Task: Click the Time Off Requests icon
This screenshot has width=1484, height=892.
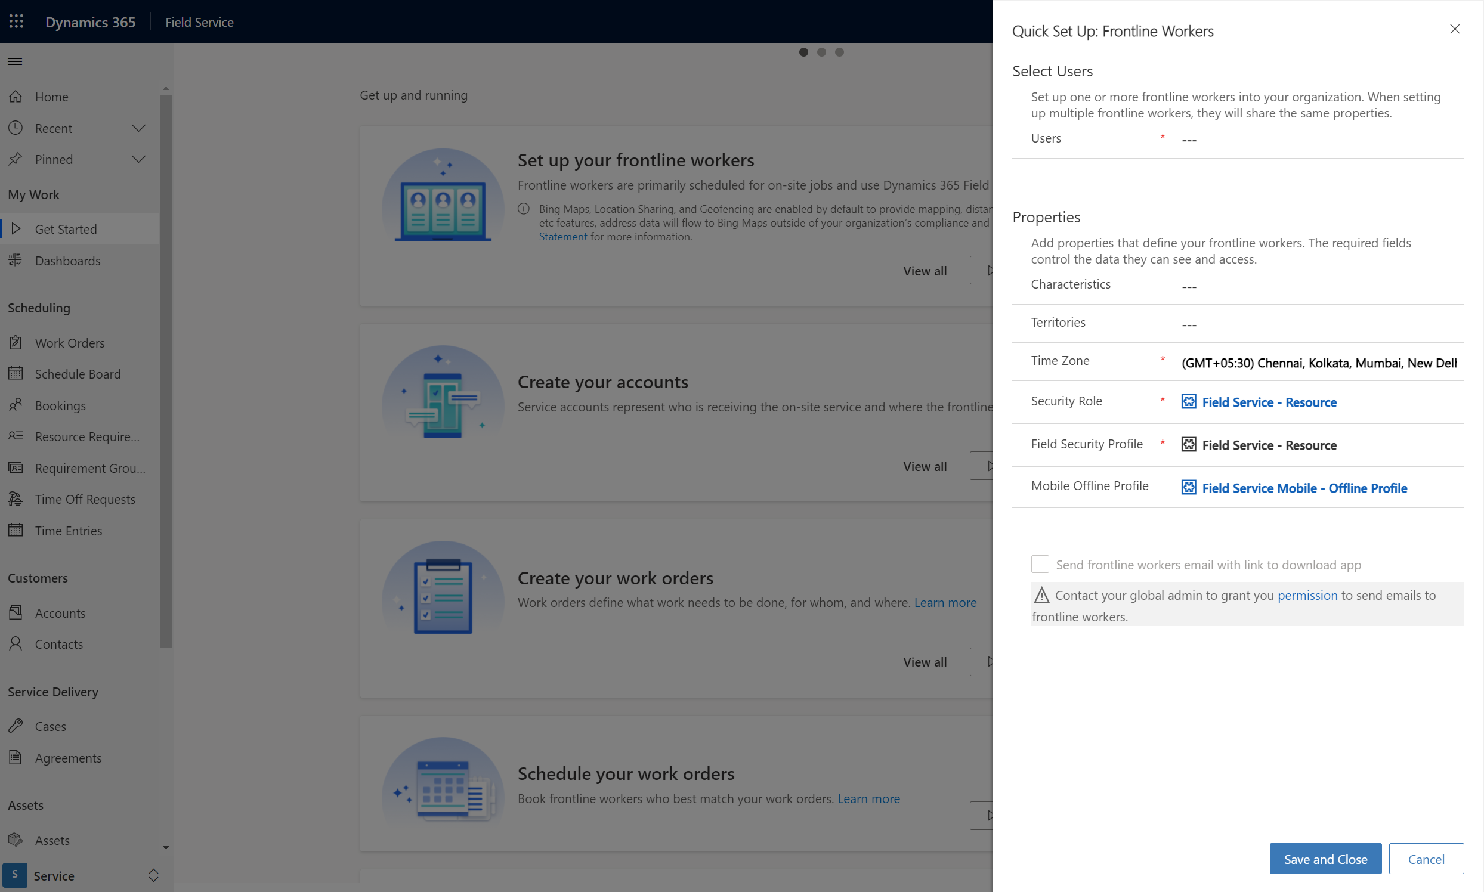Action: tap(16, 498)
